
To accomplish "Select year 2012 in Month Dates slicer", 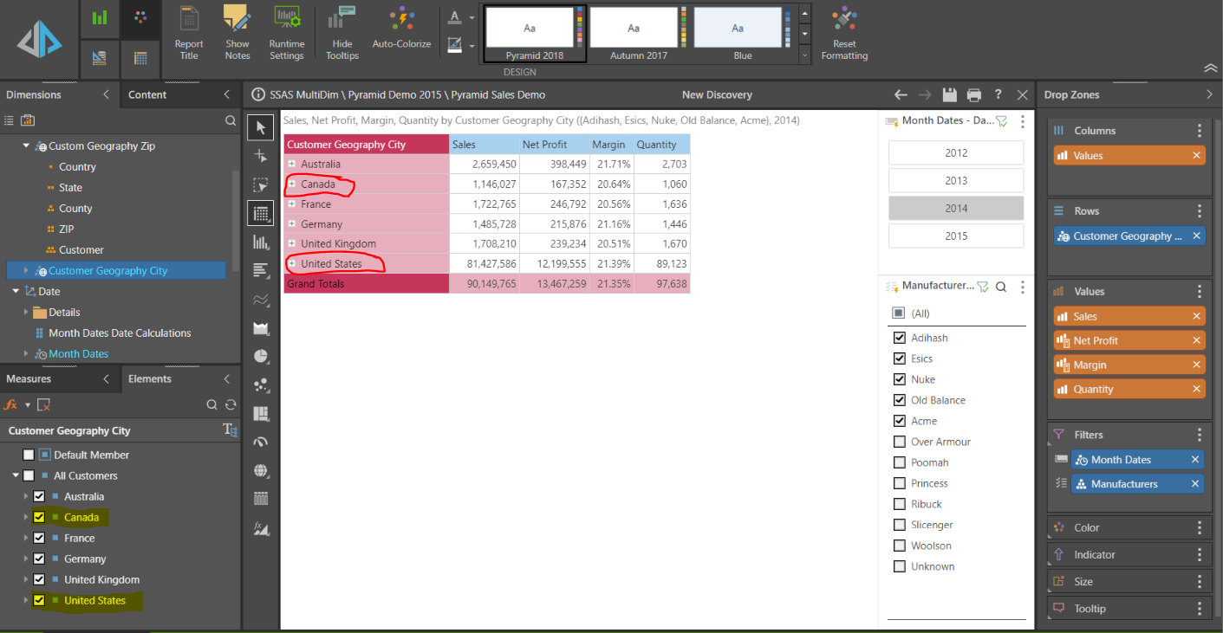I will click(x=956, y=152).
